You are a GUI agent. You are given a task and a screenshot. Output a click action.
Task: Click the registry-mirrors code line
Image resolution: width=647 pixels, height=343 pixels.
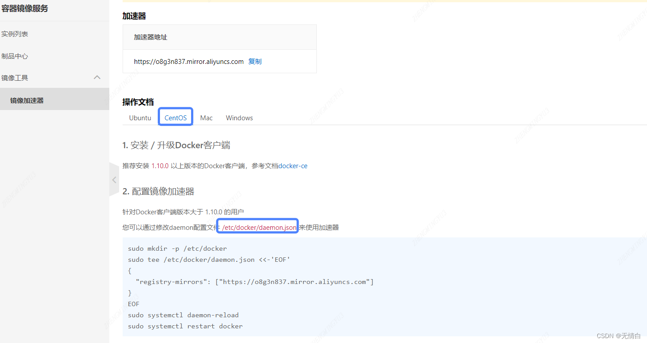255,282
